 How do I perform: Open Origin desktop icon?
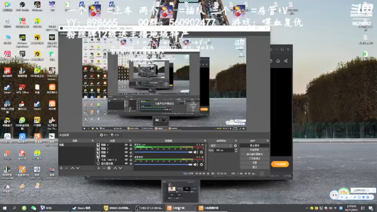pyautogui.click(x=7, y=155)
